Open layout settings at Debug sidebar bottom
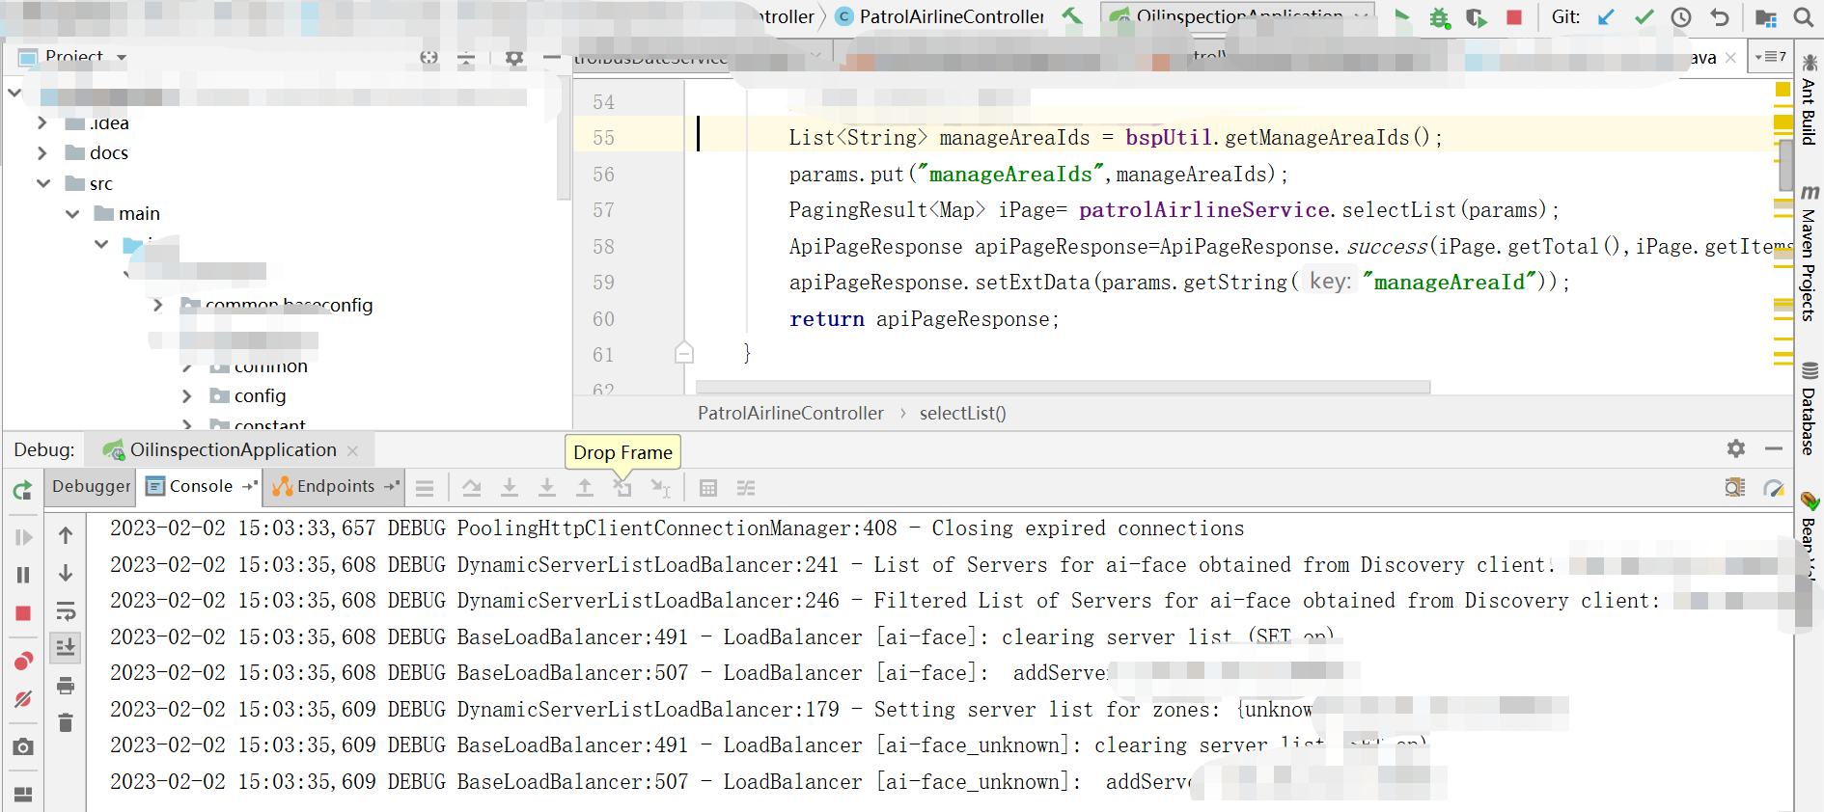The image size is (1824, 812). pos(23,795)
